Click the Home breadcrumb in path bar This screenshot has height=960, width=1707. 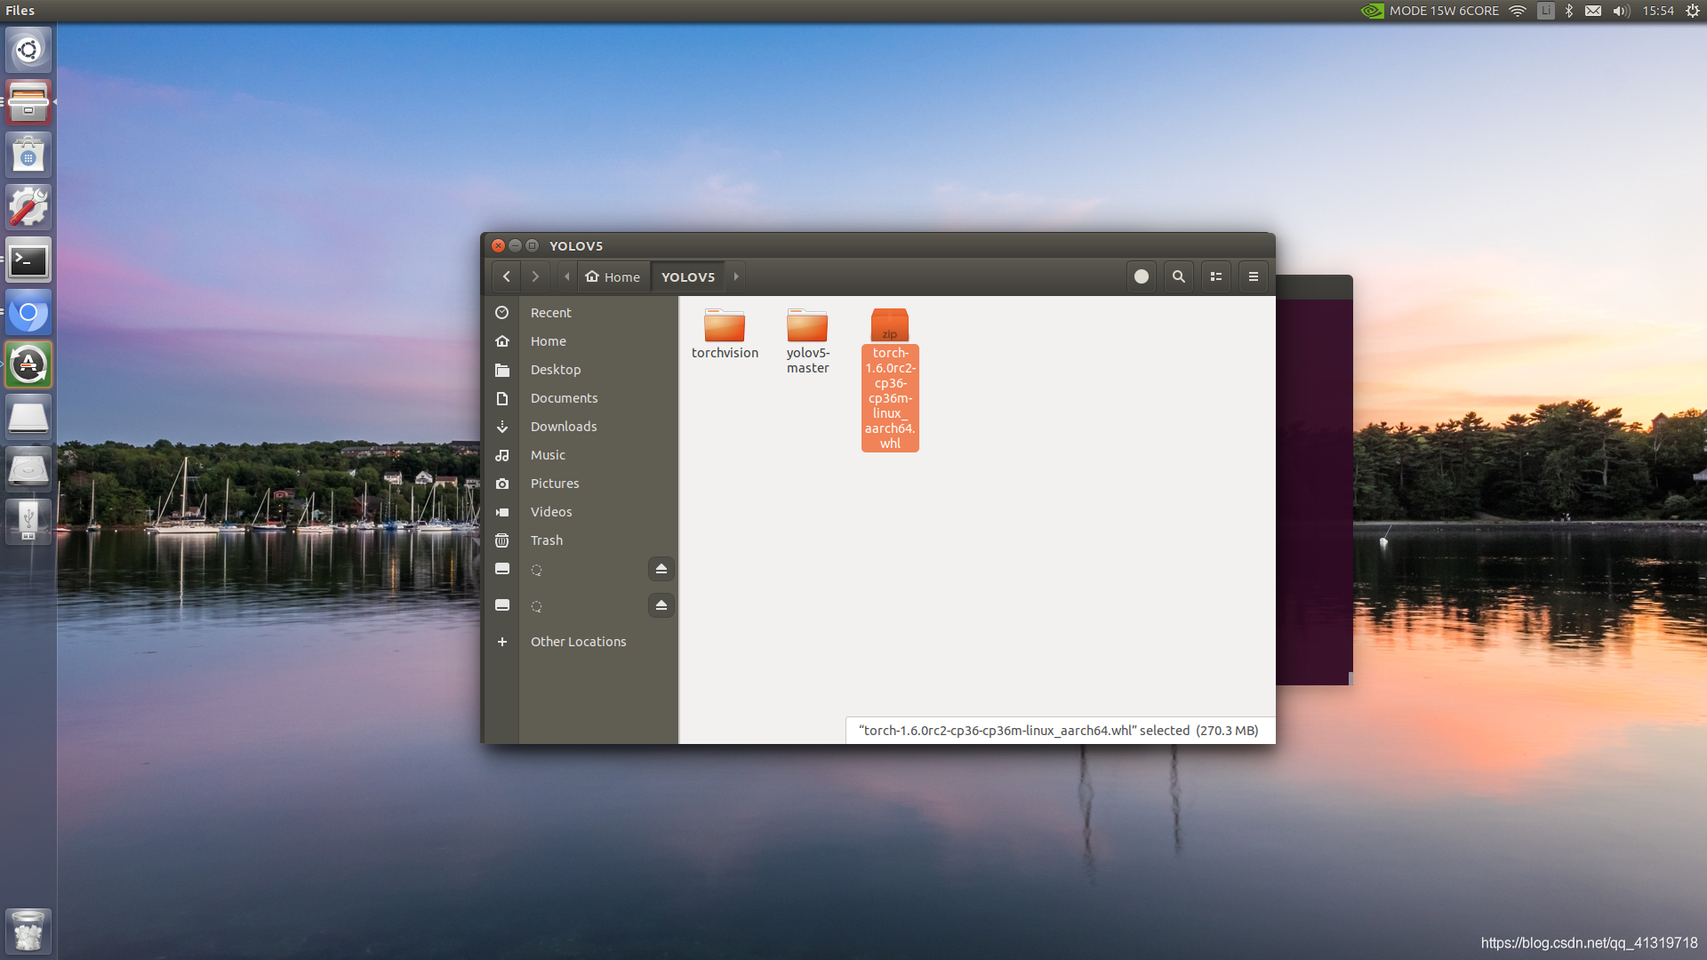[x=613, y=276]
